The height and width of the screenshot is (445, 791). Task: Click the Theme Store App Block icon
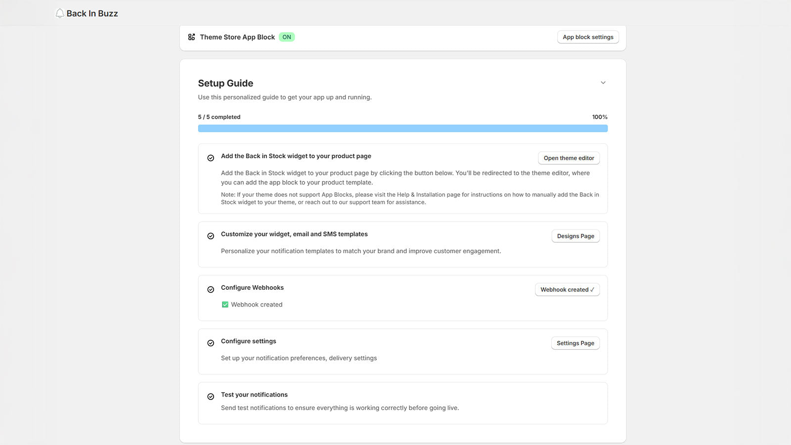coord(191,37)
